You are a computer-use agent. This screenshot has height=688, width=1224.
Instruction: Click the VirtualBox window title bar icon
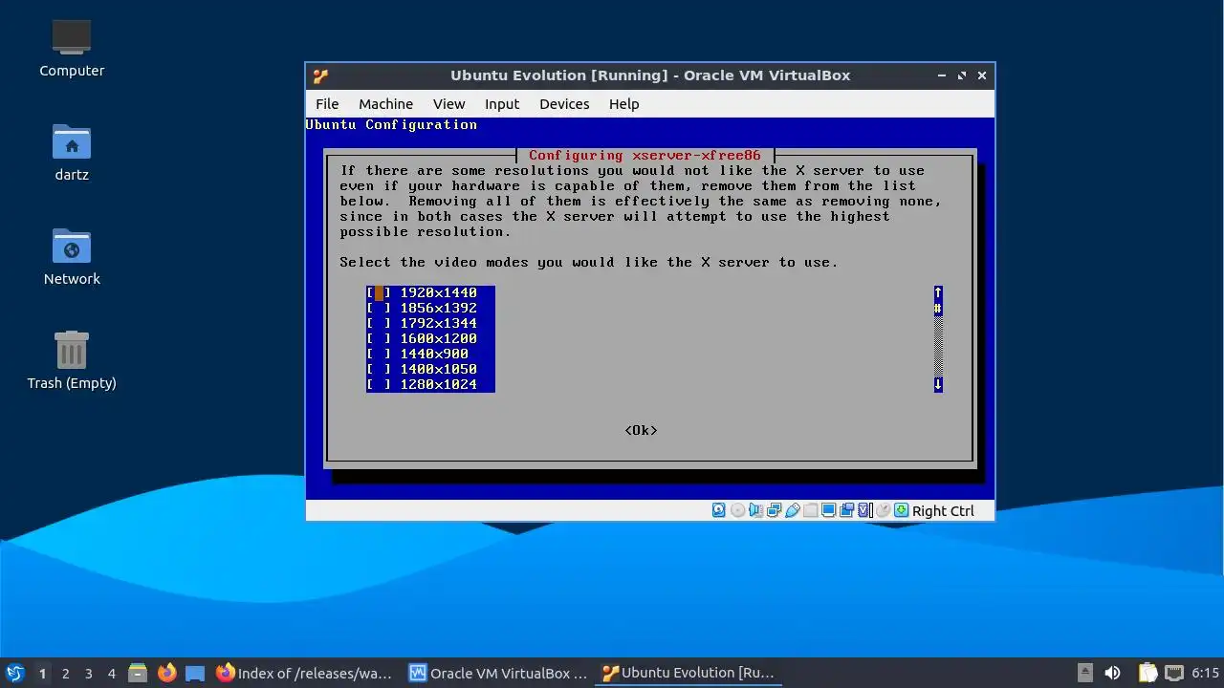pyautogui.click(x=320, y=75)
